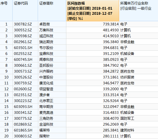Viewport: 158px width, 139px height.
Task: Click the 万集科技 row name
Action: (x=46, y=30)
